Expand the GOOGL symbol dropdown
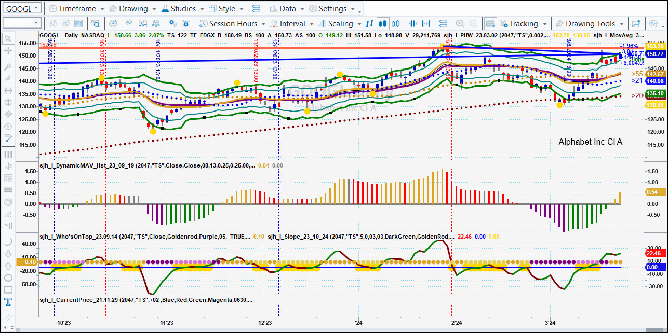668x333 pixels. tap(36, 9)
